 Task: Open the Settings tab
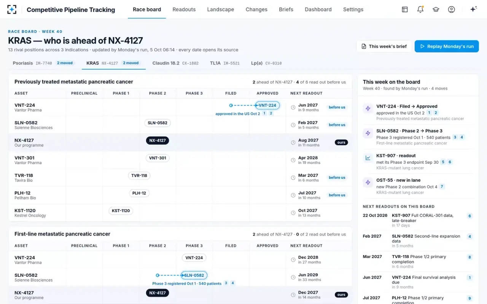pyautogui.click(x=353, y=9)
